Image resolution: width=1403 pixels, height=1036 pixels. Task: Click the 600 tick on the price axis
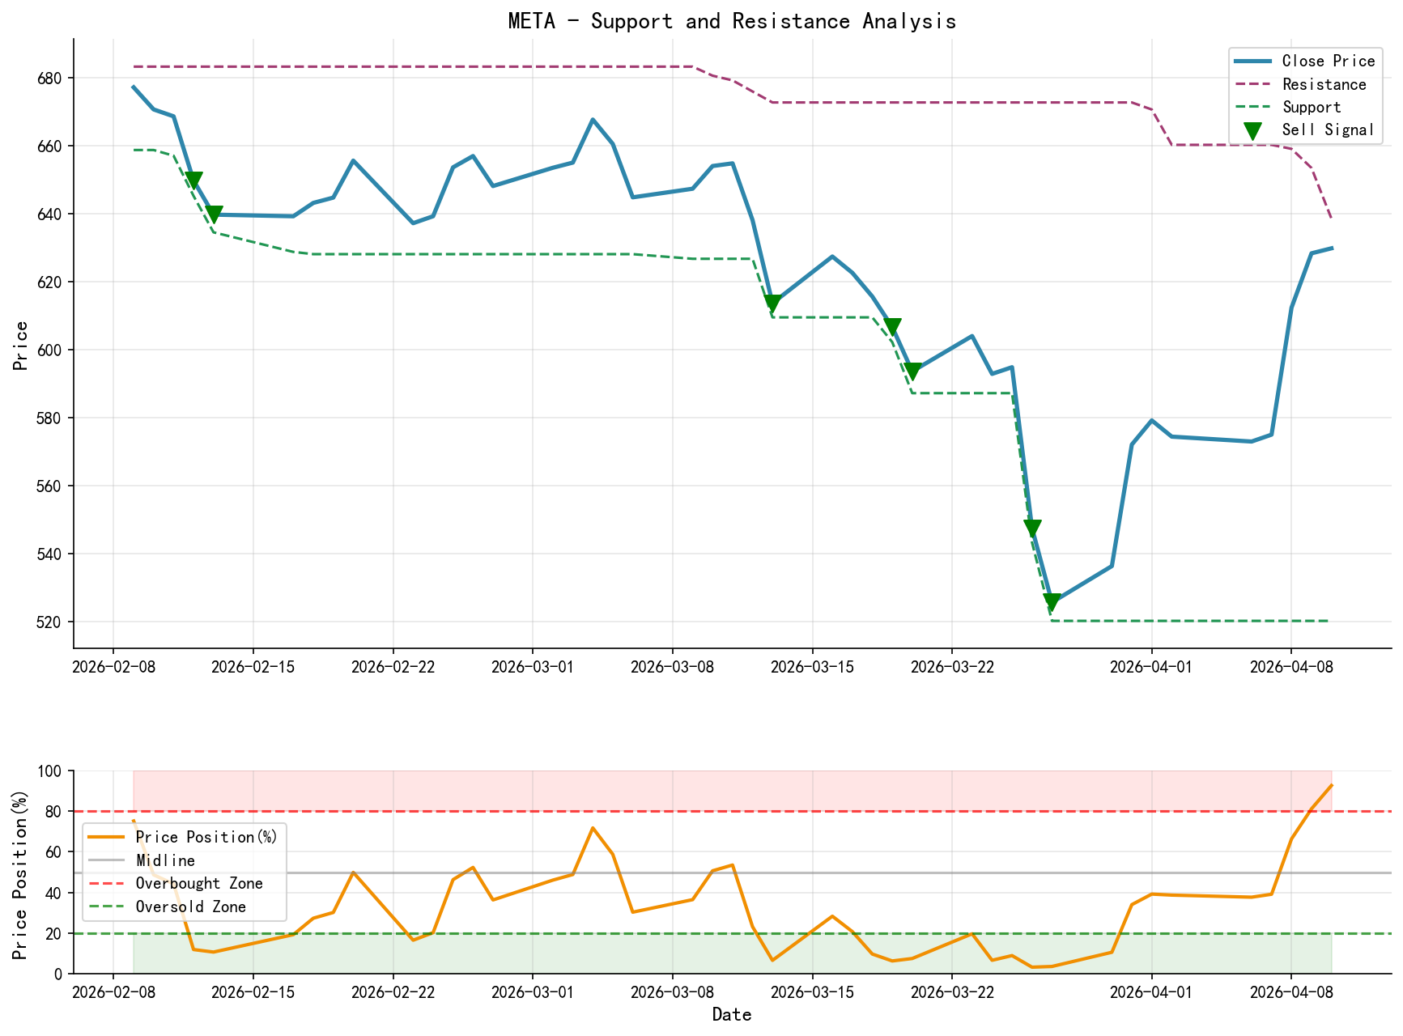click(49, 350)
